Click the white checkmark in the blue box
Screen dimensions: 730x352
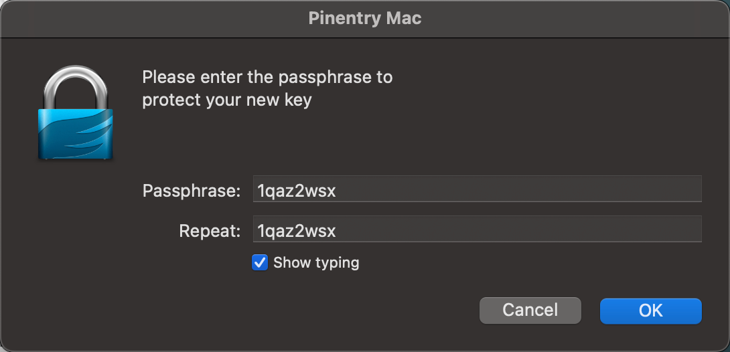click(x=260, y=262)
